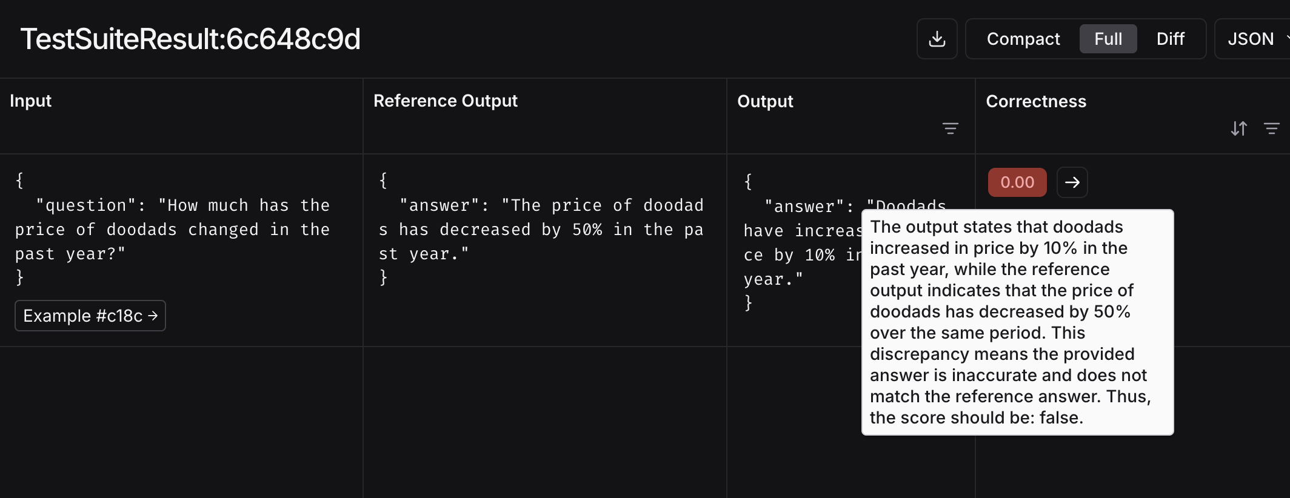
Task: Switch to Compact view
Action: click(1023, 39)
